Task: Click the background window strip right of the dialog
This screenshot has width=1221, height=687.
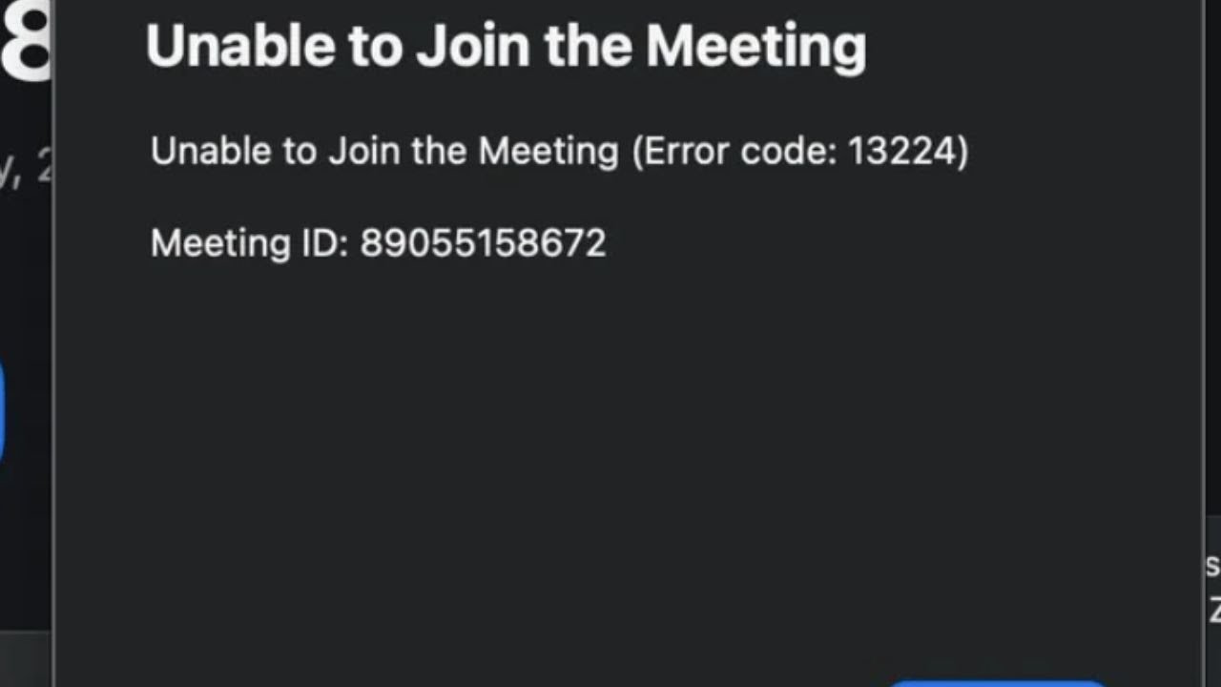Action: point(1211,286)
